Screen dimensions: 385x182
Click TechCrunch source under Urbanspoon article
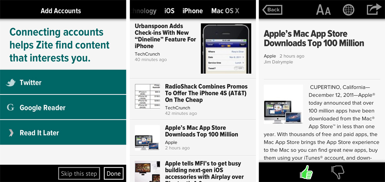(x=147, y=54)
